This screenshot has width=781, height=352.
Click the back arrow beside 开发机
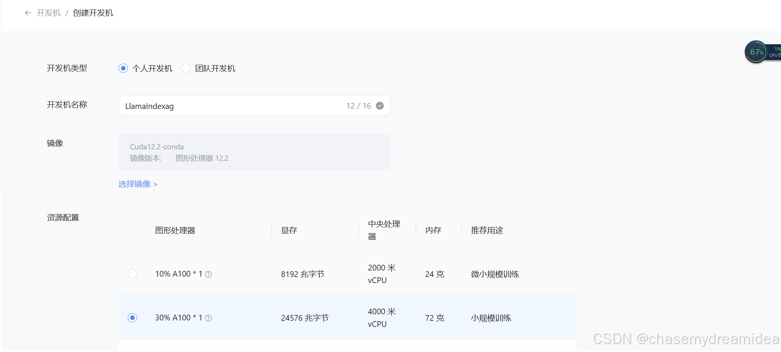[x=27, y=13]
